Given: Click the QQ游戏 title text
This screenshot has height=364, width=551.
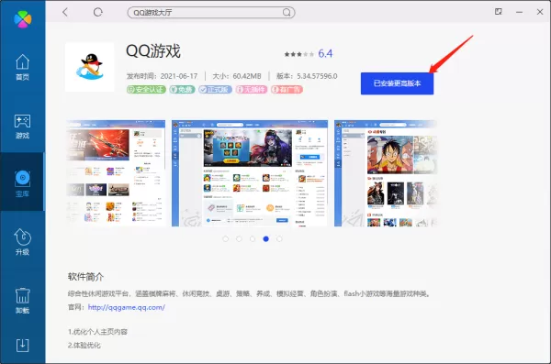Looking at the screenshot, I should pyautogui.click(x=153, y=51).
